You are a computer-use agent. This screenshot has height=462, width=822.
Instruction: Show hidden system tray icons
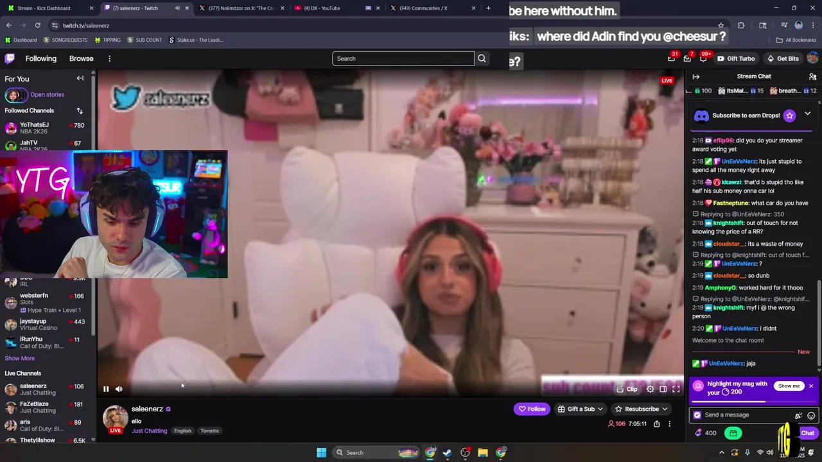[x=721, y=452]
